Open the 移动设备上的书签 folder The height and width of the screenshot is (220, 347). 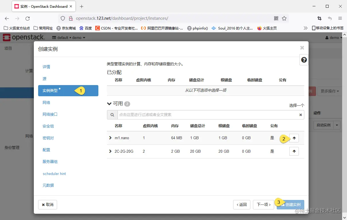327,28
